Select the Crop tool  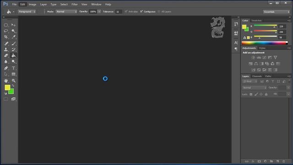[6, 37]
